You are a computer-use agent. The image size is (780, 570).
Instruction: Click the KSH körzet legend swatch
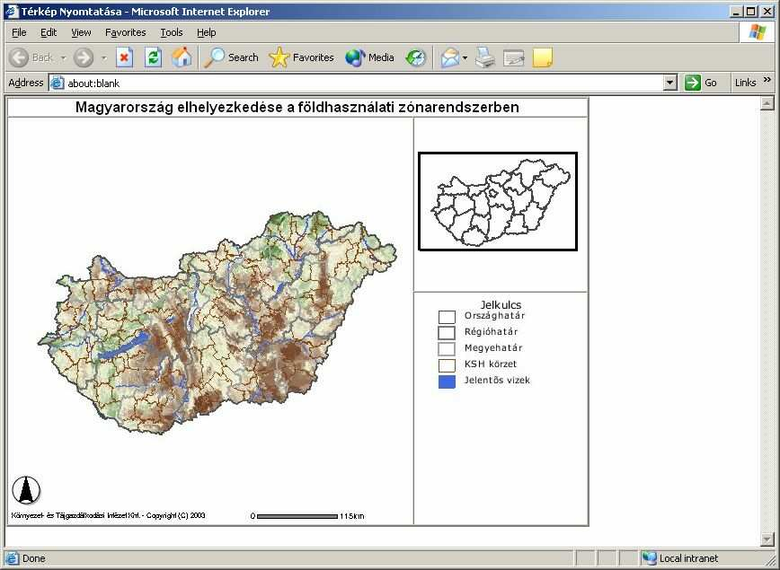point(447,365)
